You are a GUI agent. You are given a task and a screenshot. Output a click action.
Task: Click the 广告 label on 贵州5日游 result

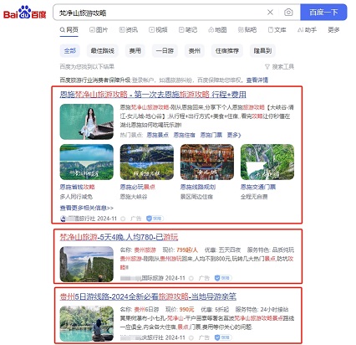pyautogui.click(x=204, y=337)
